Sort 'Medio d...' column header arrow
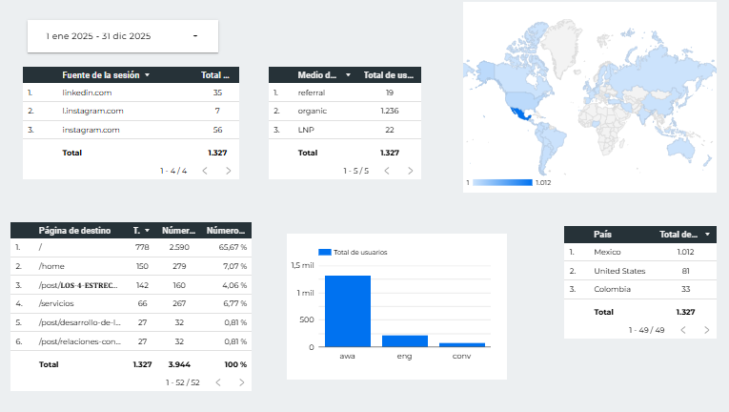 click(x=348, y=75)
